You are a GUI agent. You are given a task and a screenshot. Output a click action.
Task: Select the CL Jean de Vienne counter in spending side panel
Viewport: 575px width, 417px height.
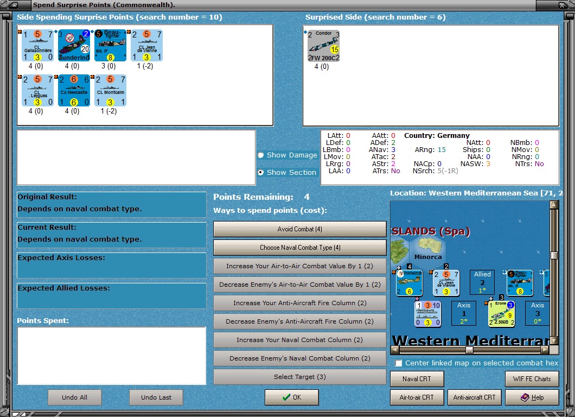point(146,46)
